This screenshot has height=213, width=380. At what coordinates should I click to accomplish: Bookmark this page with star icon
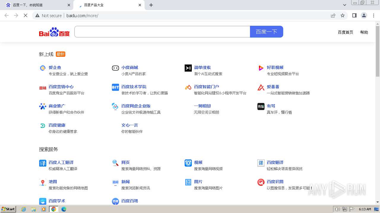tap(343, 15)
